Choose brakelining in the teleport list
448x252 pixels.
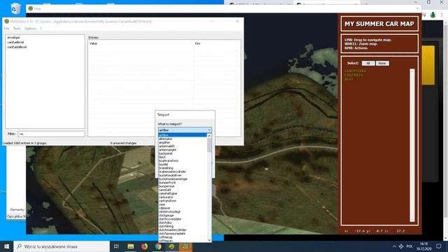click(x=183, y=168)
